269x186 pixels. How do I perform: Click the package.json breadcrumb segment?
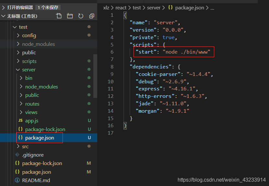click(190, 8)
